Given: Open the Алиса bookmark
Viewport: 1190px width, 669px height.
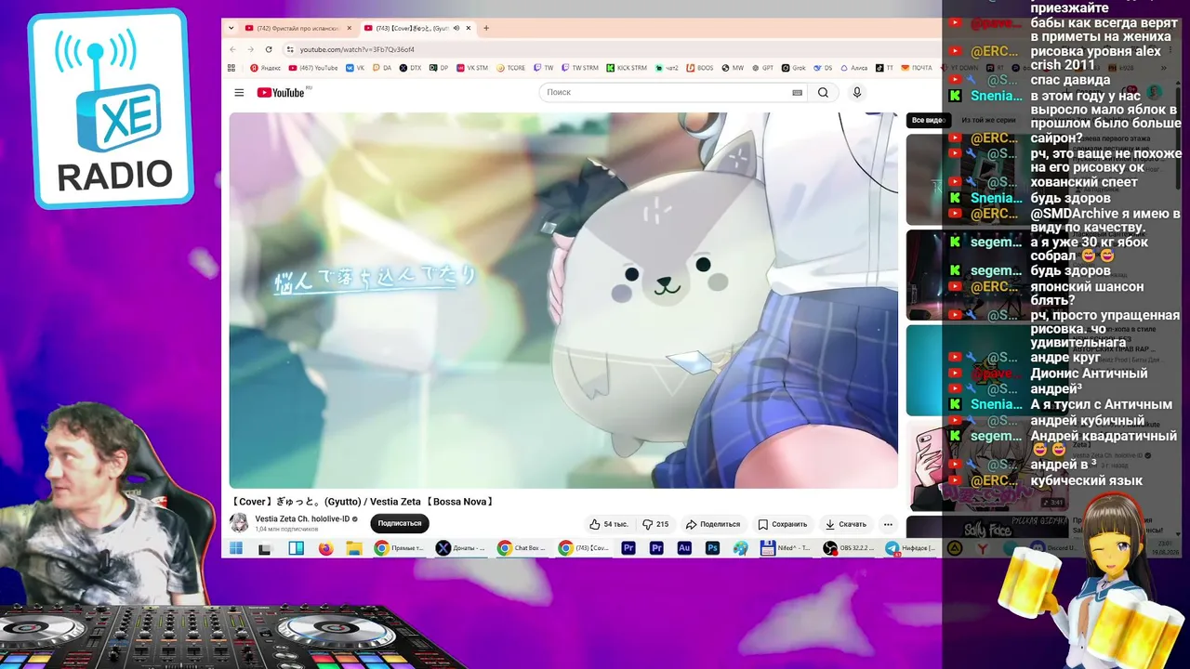Looking at the screenshot, I should pyautogui.click(x=853, y=68).
